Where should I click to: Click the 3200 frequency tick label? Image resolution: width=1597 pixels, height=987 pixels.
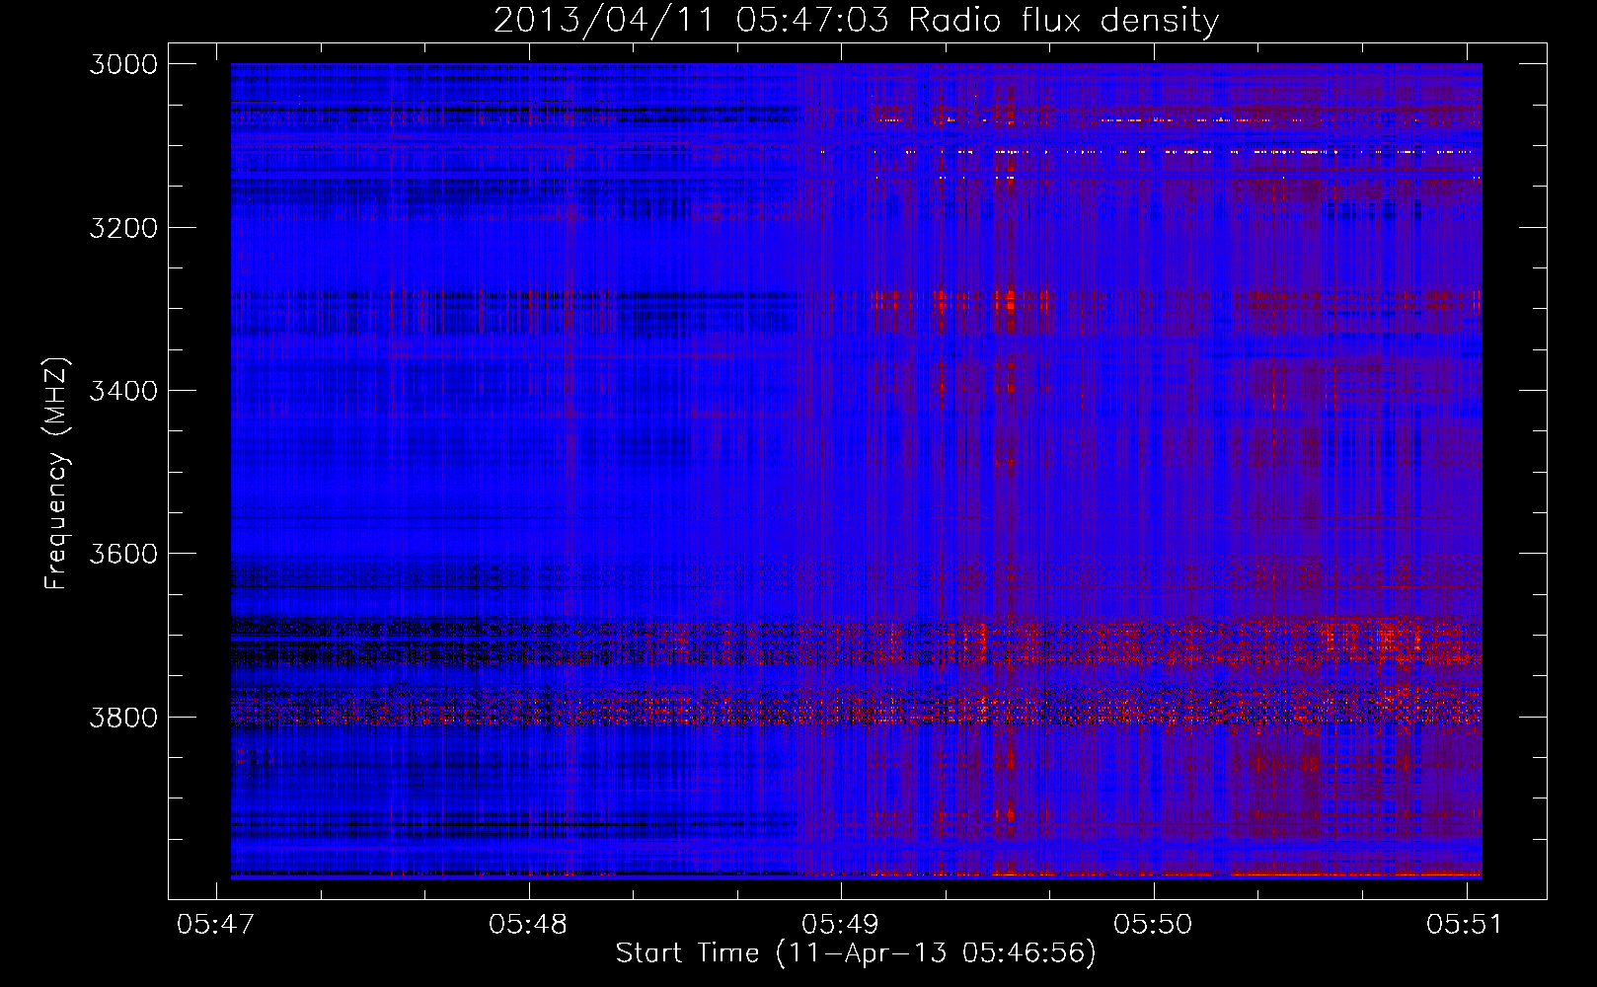tap(123, 228)
